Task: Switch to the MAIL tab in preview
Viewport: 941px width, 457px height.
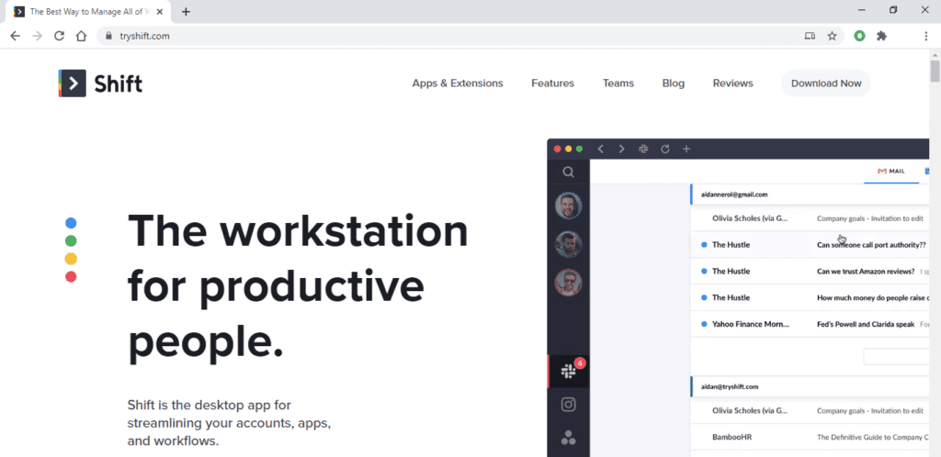Action: click(891, 172)
